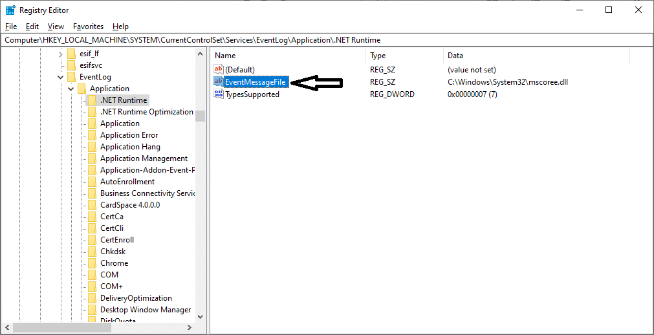Click horizontal scrollbar left arrow

tap(7, 327)
